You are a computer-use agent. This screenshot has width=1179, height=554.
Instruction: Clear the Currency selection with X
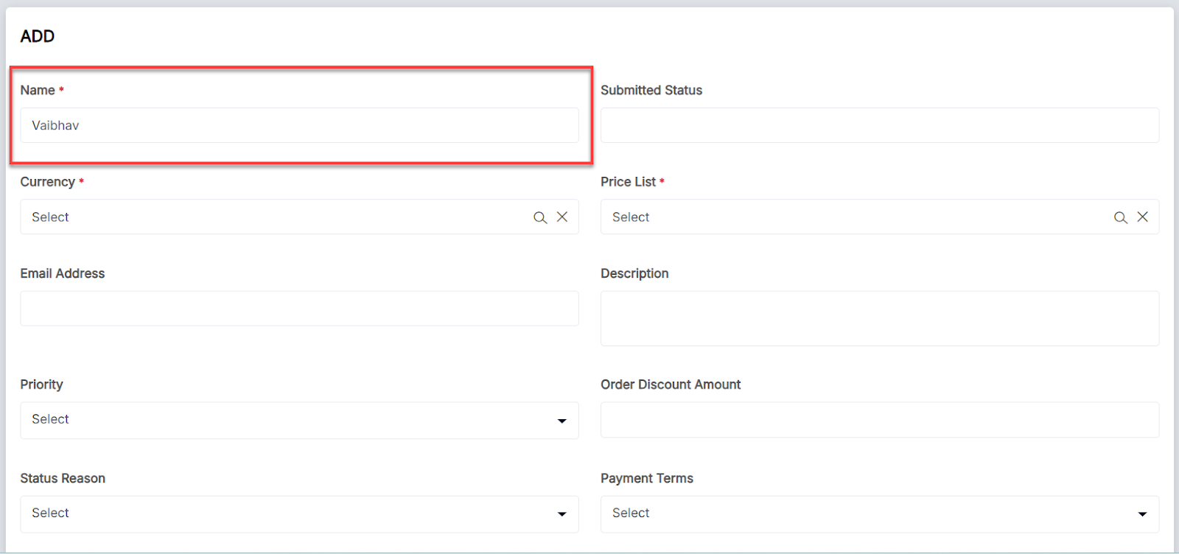(562, 217)
